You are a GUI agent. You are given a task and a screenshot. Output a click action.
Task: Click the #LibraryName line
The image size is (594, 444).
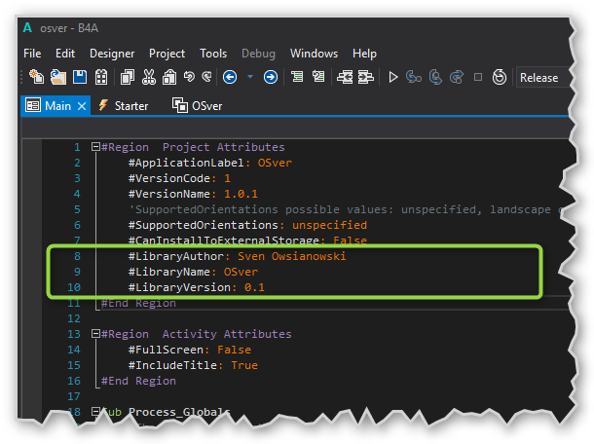pyautogui.click(x=193, y=272)
